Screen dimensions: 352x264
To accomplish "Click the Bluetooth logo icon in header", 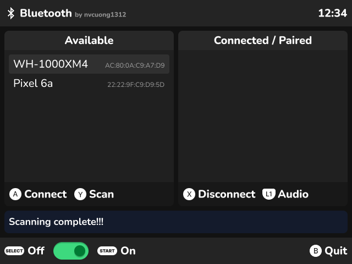I will 11,13.
